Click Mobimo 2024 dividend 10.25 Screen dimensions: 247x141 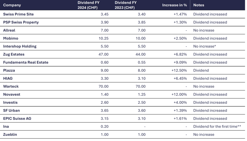[103, 38]
